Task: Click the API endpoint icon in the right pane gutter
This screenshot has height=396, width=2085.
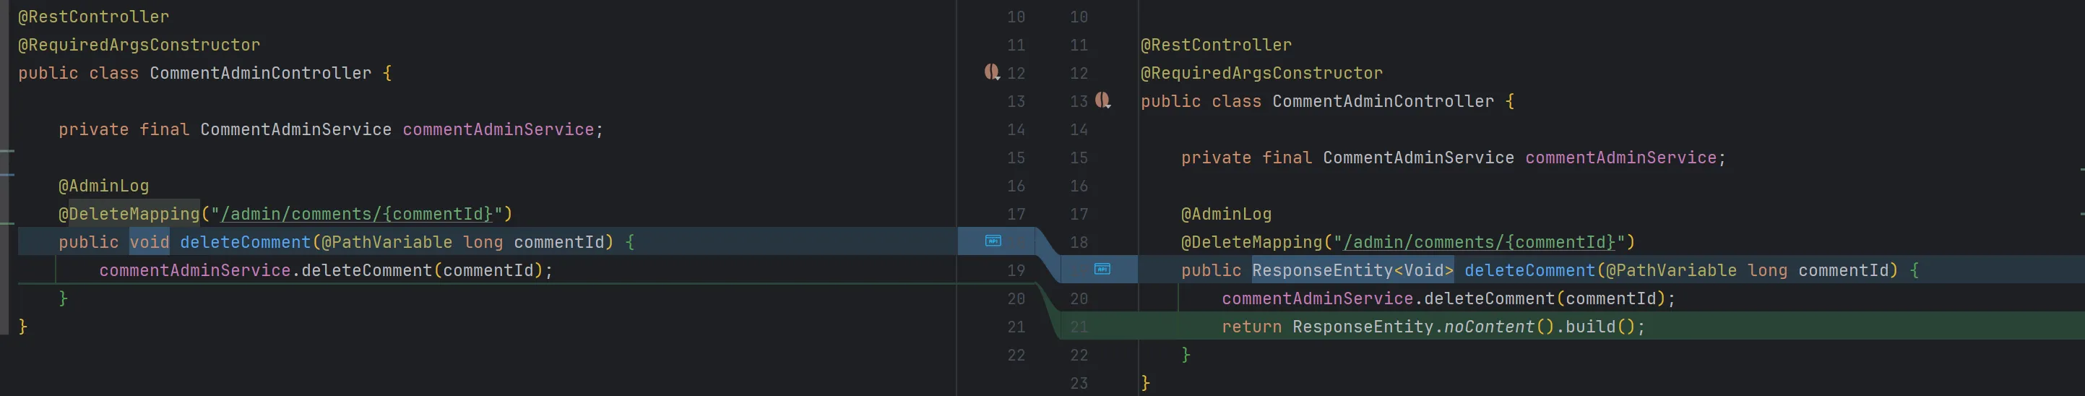Action: tap(1102, 269)
